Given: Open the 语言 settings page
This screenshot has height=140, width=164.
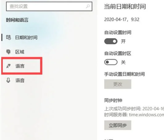Looking at the screenshot, I should [x=20, y=66].
